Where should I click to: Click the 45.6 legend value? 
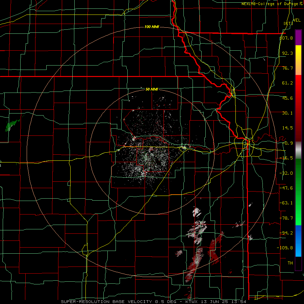(287, 98)
